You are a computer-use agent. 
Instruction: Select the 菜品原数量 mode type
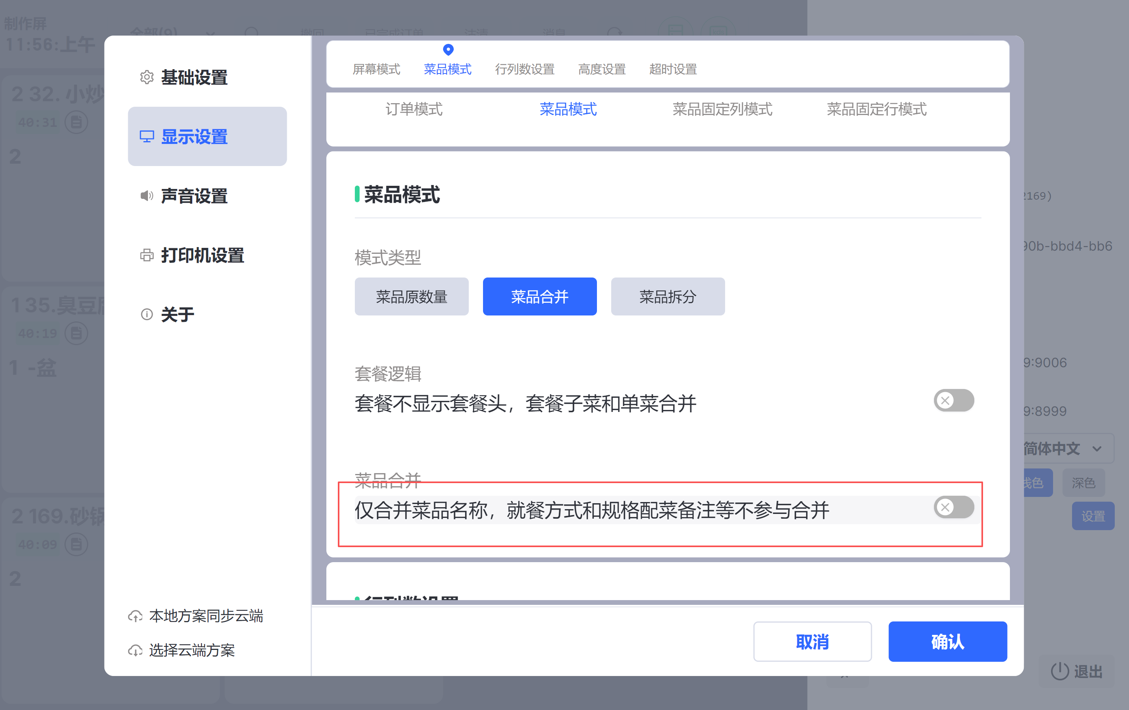click(x=411, y=296)
